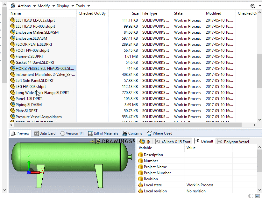262x200 pixels.
Task: Select the Enclosure Maker.SLDASM assembly icon
Action: (12, 32)
